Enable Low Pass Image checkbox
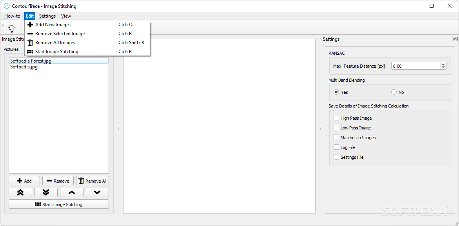 coord(336,127)
